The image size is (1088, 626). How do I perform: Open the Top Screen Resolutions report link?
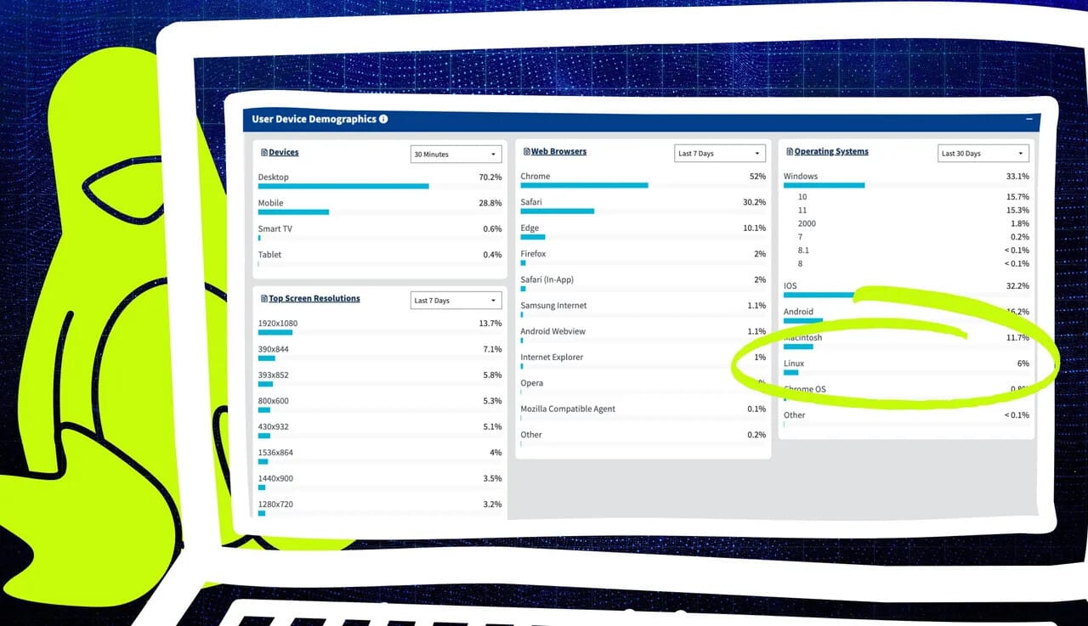tap(314, 299)
